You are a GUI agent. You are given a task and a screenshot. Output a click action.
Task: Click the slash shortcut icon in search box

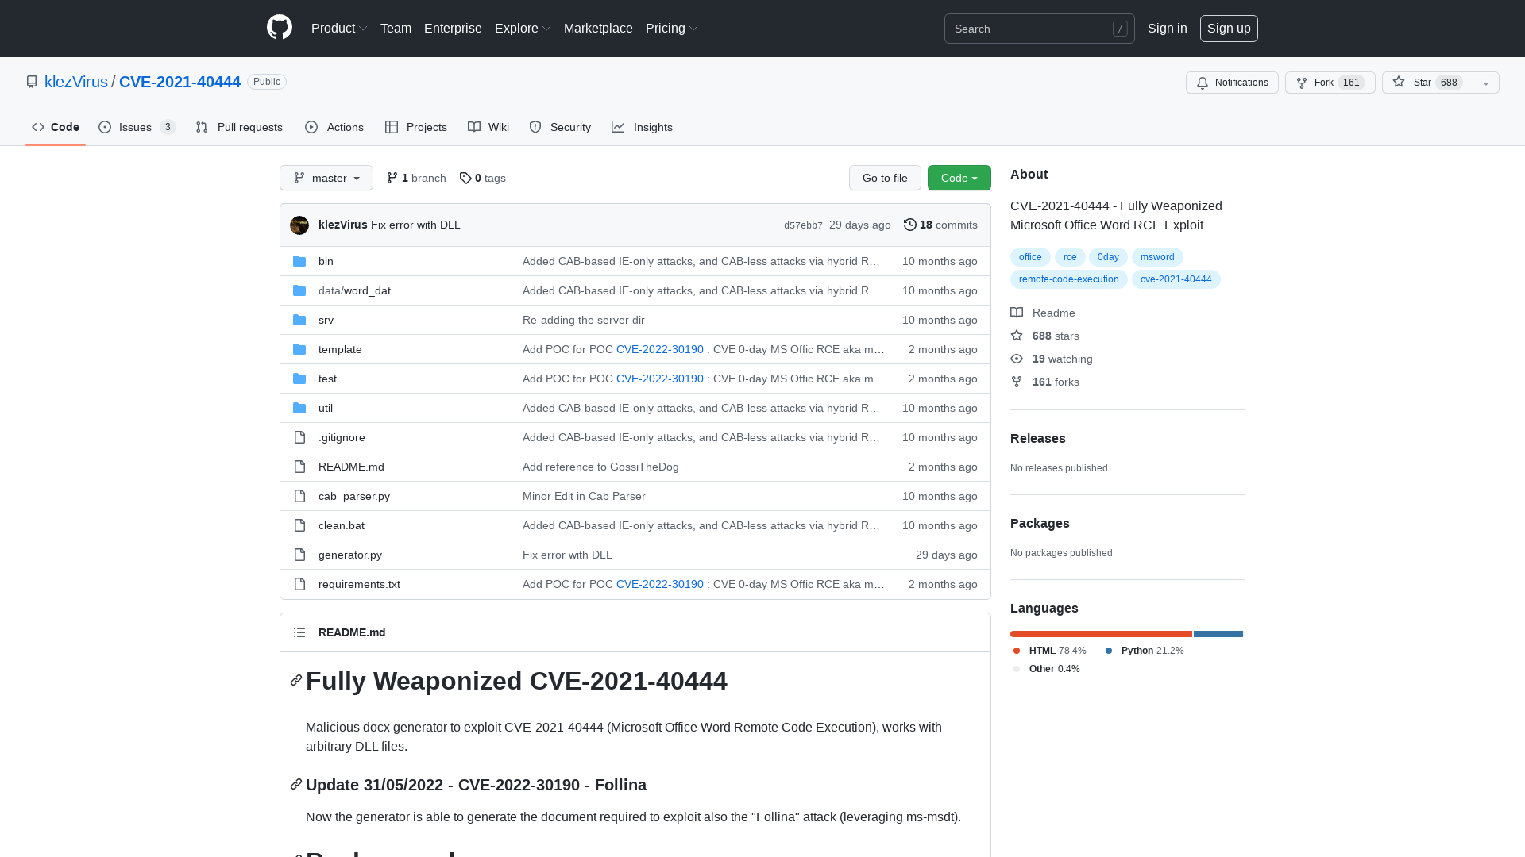1120,29
